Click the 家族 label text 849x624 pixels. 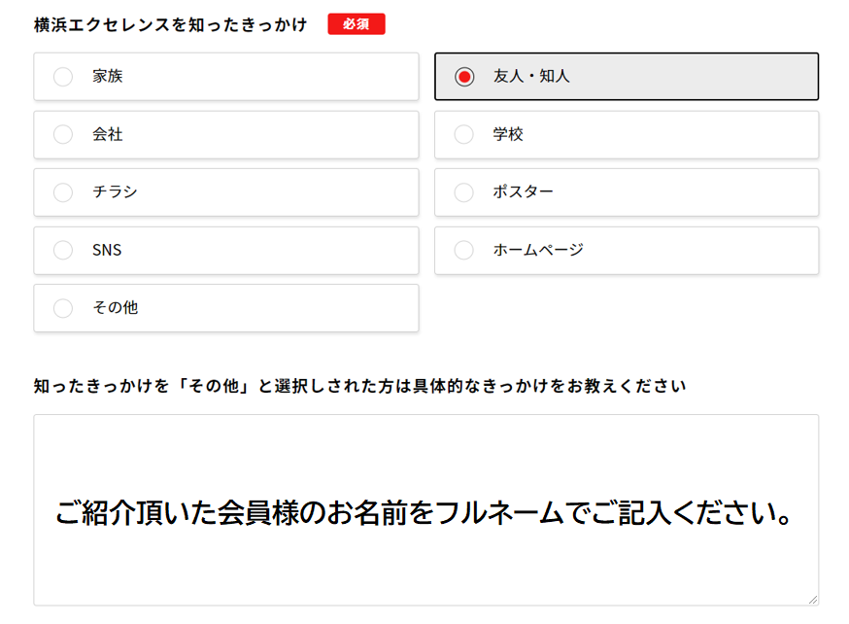[x=108, y=77]
